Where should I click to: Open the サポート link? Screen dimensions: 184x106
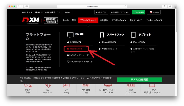(60, 12)
